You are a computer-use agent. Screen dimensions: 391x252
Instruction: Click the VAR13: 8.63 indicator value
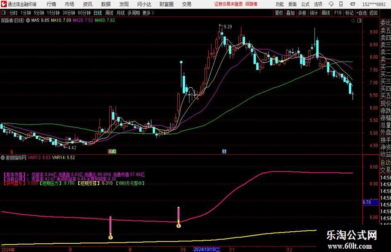(x=39, y=158)
